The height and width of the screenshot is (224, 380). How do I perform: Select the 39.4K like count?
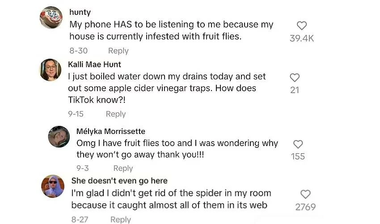coord(302,39)
